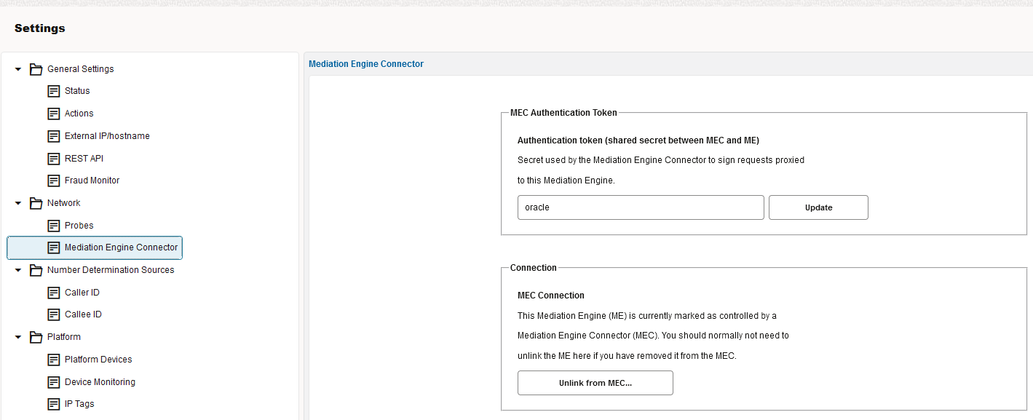Click the Mediation Engine Connector page icon

click(x=53, y=247)
